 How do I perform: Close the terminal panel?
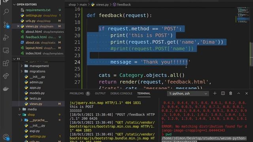246,93
